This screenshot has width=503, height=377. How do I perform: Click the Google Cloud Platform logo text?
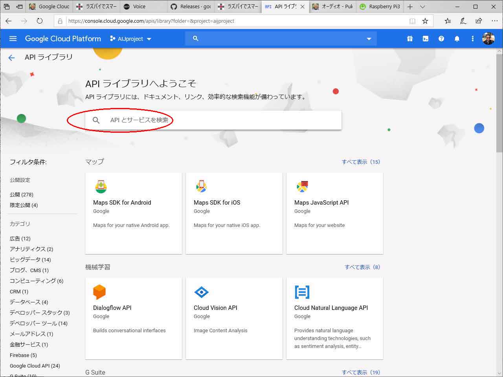[x=63, y=38]
